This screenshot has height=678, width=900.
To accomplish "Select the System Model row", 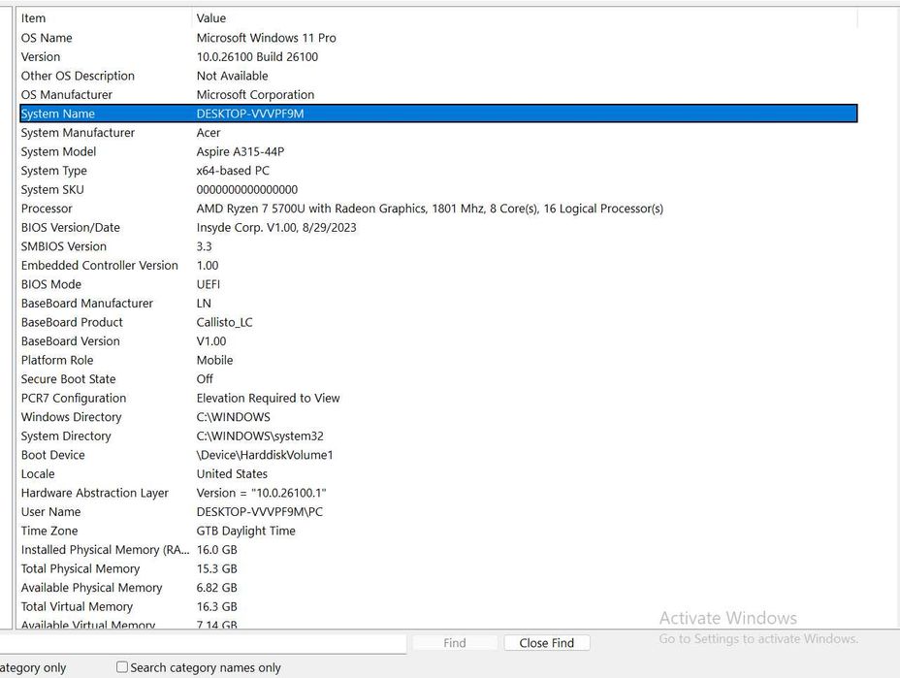I will pos(438,151).
